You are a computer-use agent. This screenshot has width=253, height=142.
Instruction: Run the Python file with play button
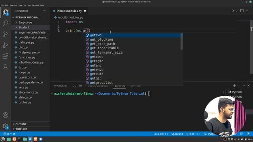pos(233,11)
